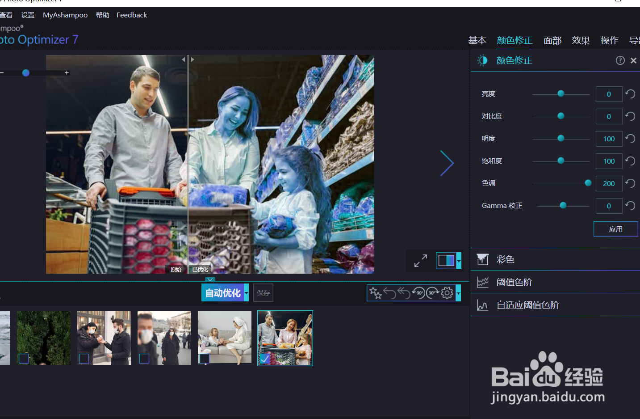Switch to the 颜色修正 tab
Screen dimensions: 640x419
[515, 40]
